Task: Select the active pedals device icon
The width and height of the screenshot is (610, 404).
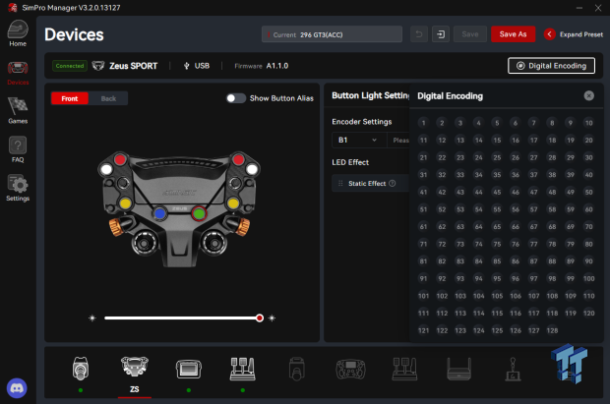Action: (243, 369)
